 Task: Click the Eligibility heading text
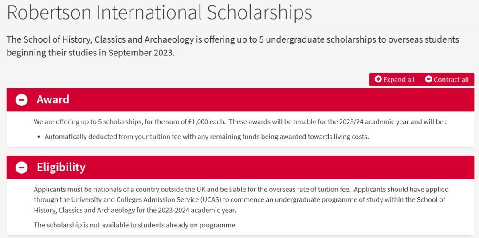pyautogui.click(x=61, y=168)
